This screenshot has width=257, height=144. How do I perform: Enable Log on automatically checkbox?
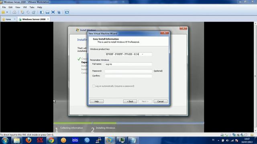pyautogui.click(x=94, y=86)
